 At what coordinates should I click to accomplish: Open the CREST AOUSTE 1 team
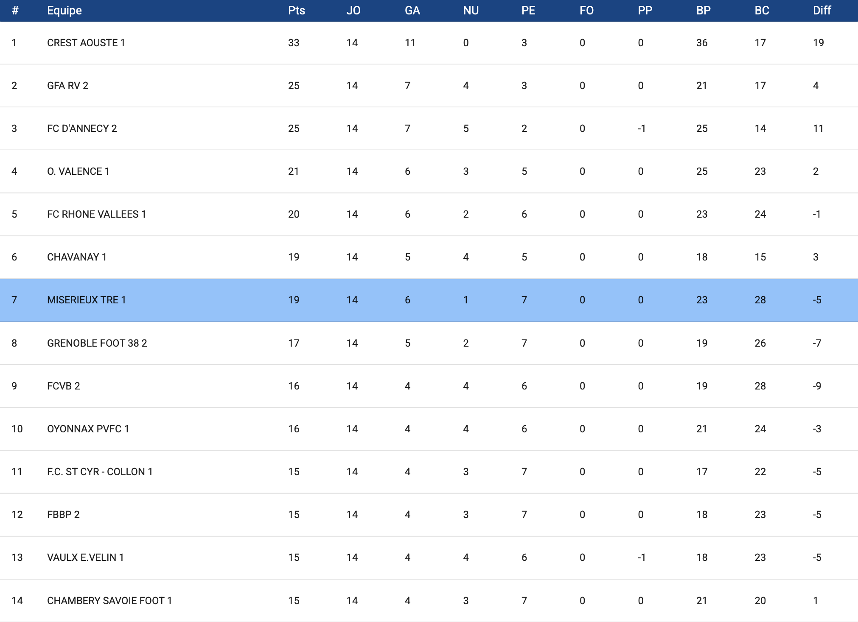(x=86, y=43)
